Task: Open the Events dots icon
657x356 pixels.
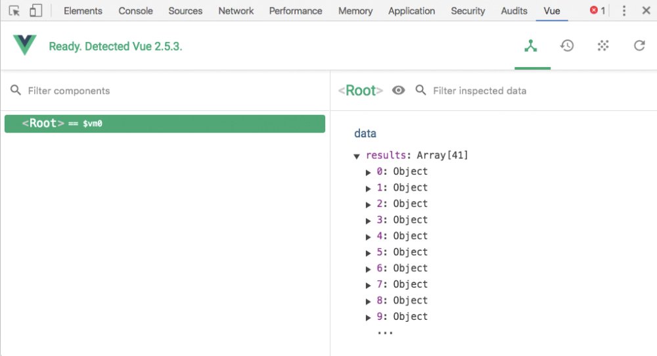Action: click(x=603, y=46)
